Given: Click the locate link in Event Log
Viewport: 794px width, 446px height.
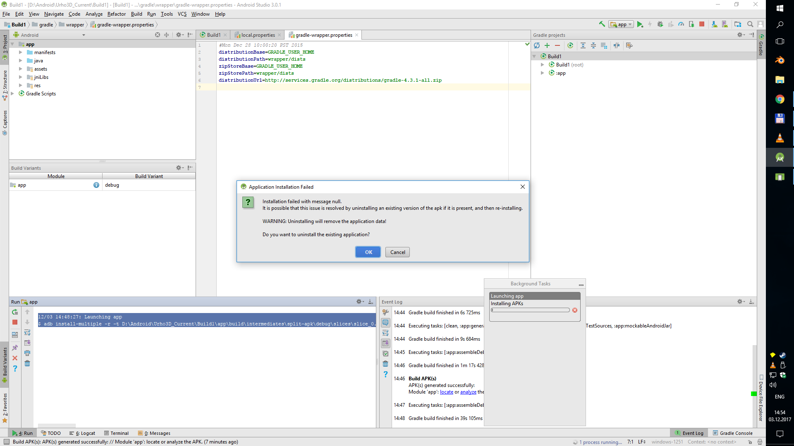Looking at the screenshot, I should tap(446, 392).
